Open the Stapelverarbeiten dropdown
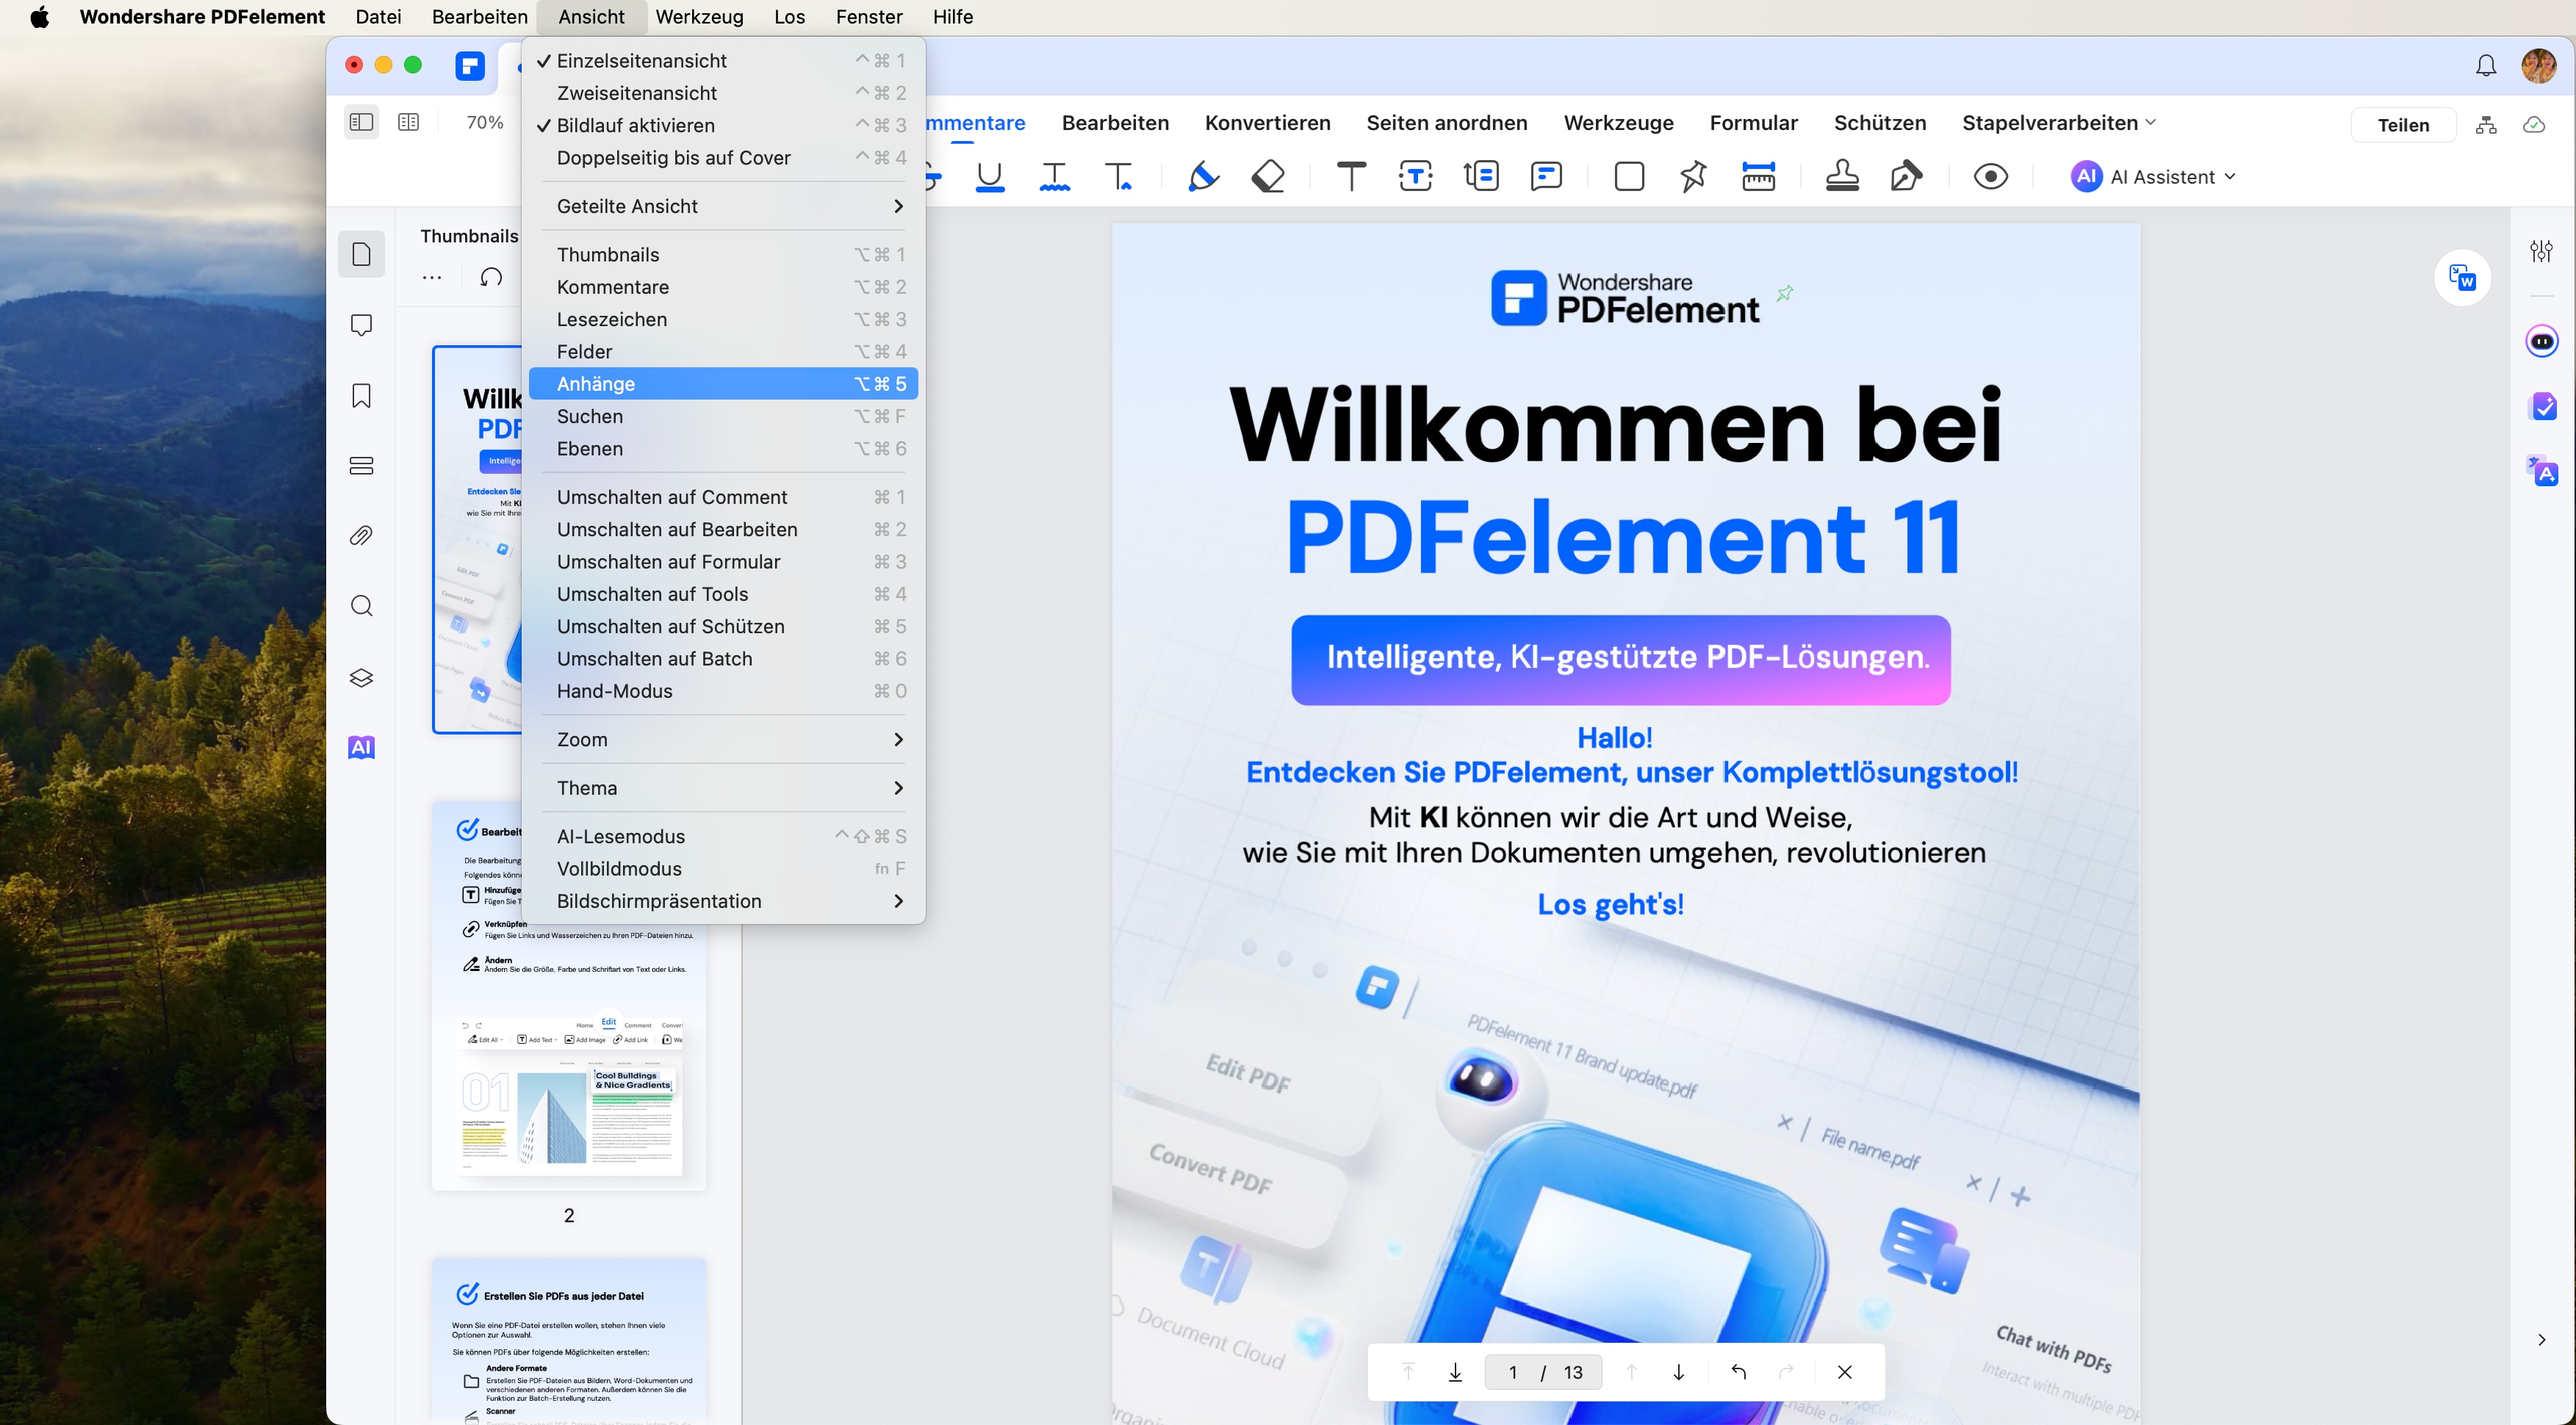Image resolution: width=2576 pixels, height=1425 pixels. point(2059,123)
